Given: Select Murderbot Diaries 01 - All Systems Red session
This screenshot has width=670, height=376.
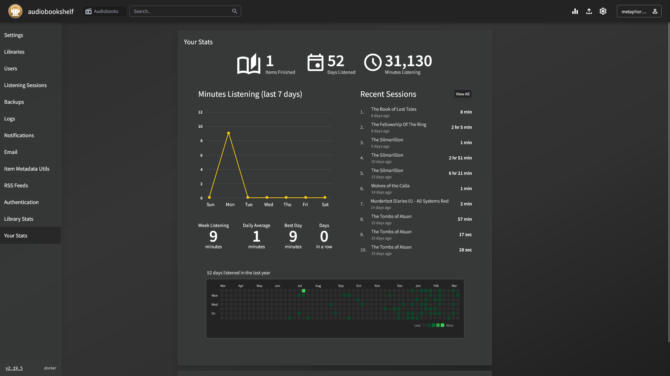Looking at the screenshot, I should [x=416, y=204].
